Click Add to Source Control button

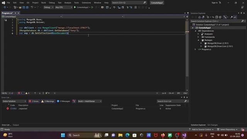(201, 129)
